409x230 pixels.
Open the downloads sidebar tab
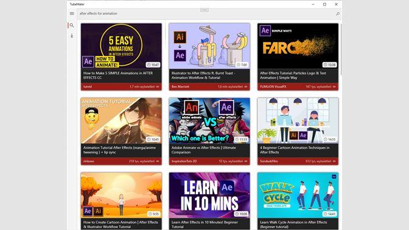tap(72, 35)
